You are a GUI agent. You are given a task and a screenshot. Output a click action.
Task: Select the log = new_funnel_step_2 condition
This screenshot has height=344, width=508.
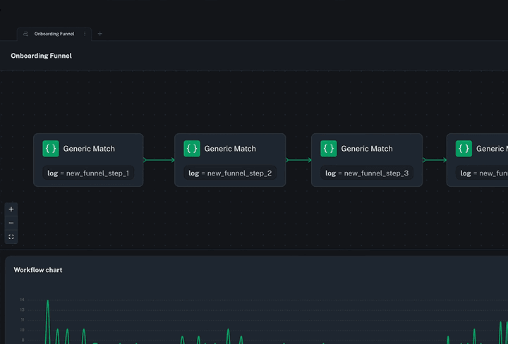[229, 173]
